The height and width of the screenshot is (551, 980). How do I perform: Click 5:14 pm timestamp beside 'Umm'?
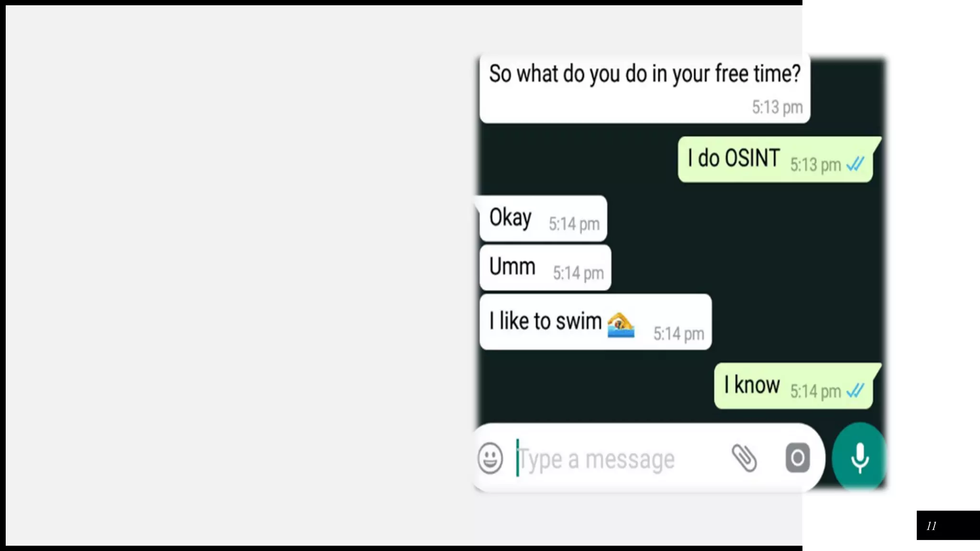(x=578, y=273)
